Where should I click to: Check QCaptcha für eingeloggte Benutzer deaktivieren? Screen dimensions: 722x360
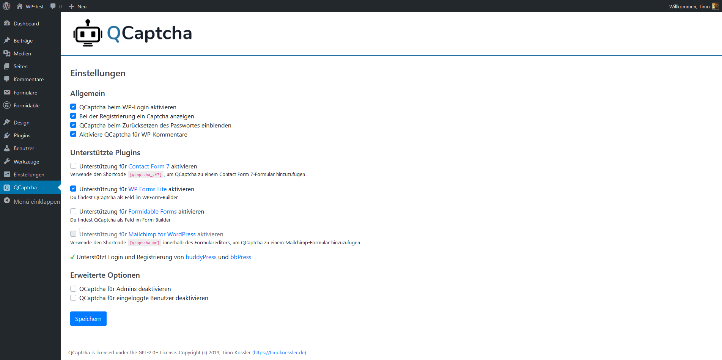pyautogui.click(x=73, y=298)
